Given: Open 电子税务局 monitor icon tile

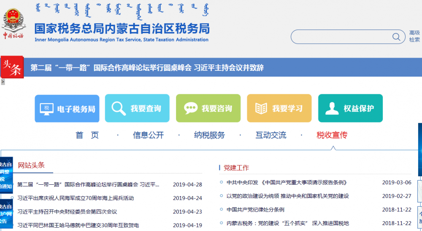Looking at the screenshot, I should (47, 109).
